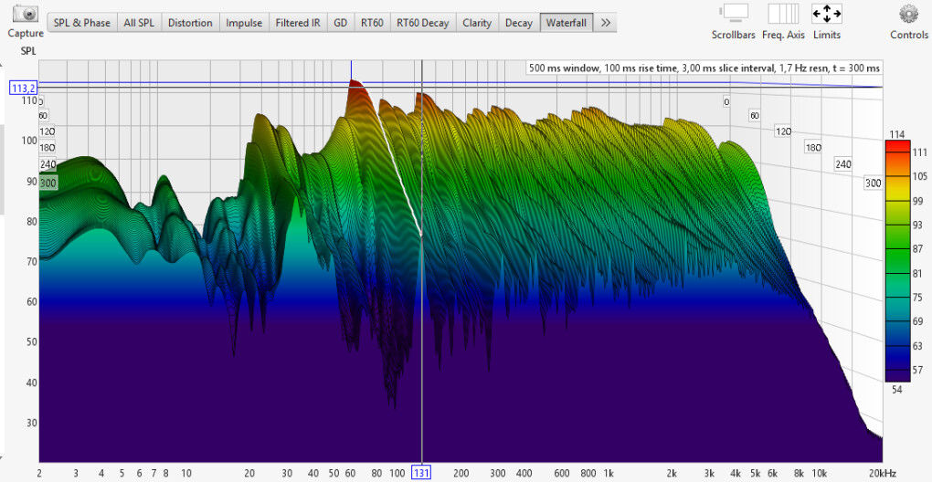This screenshot has height=482, width=932.
Task: Open the Freq. Axis toggle icon
Action: tap(783, 13)
